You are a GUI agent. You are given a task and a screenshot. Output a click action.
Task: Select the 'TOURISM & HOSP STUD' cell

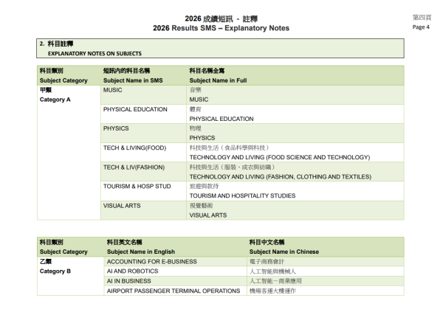(x=143, y=191)
